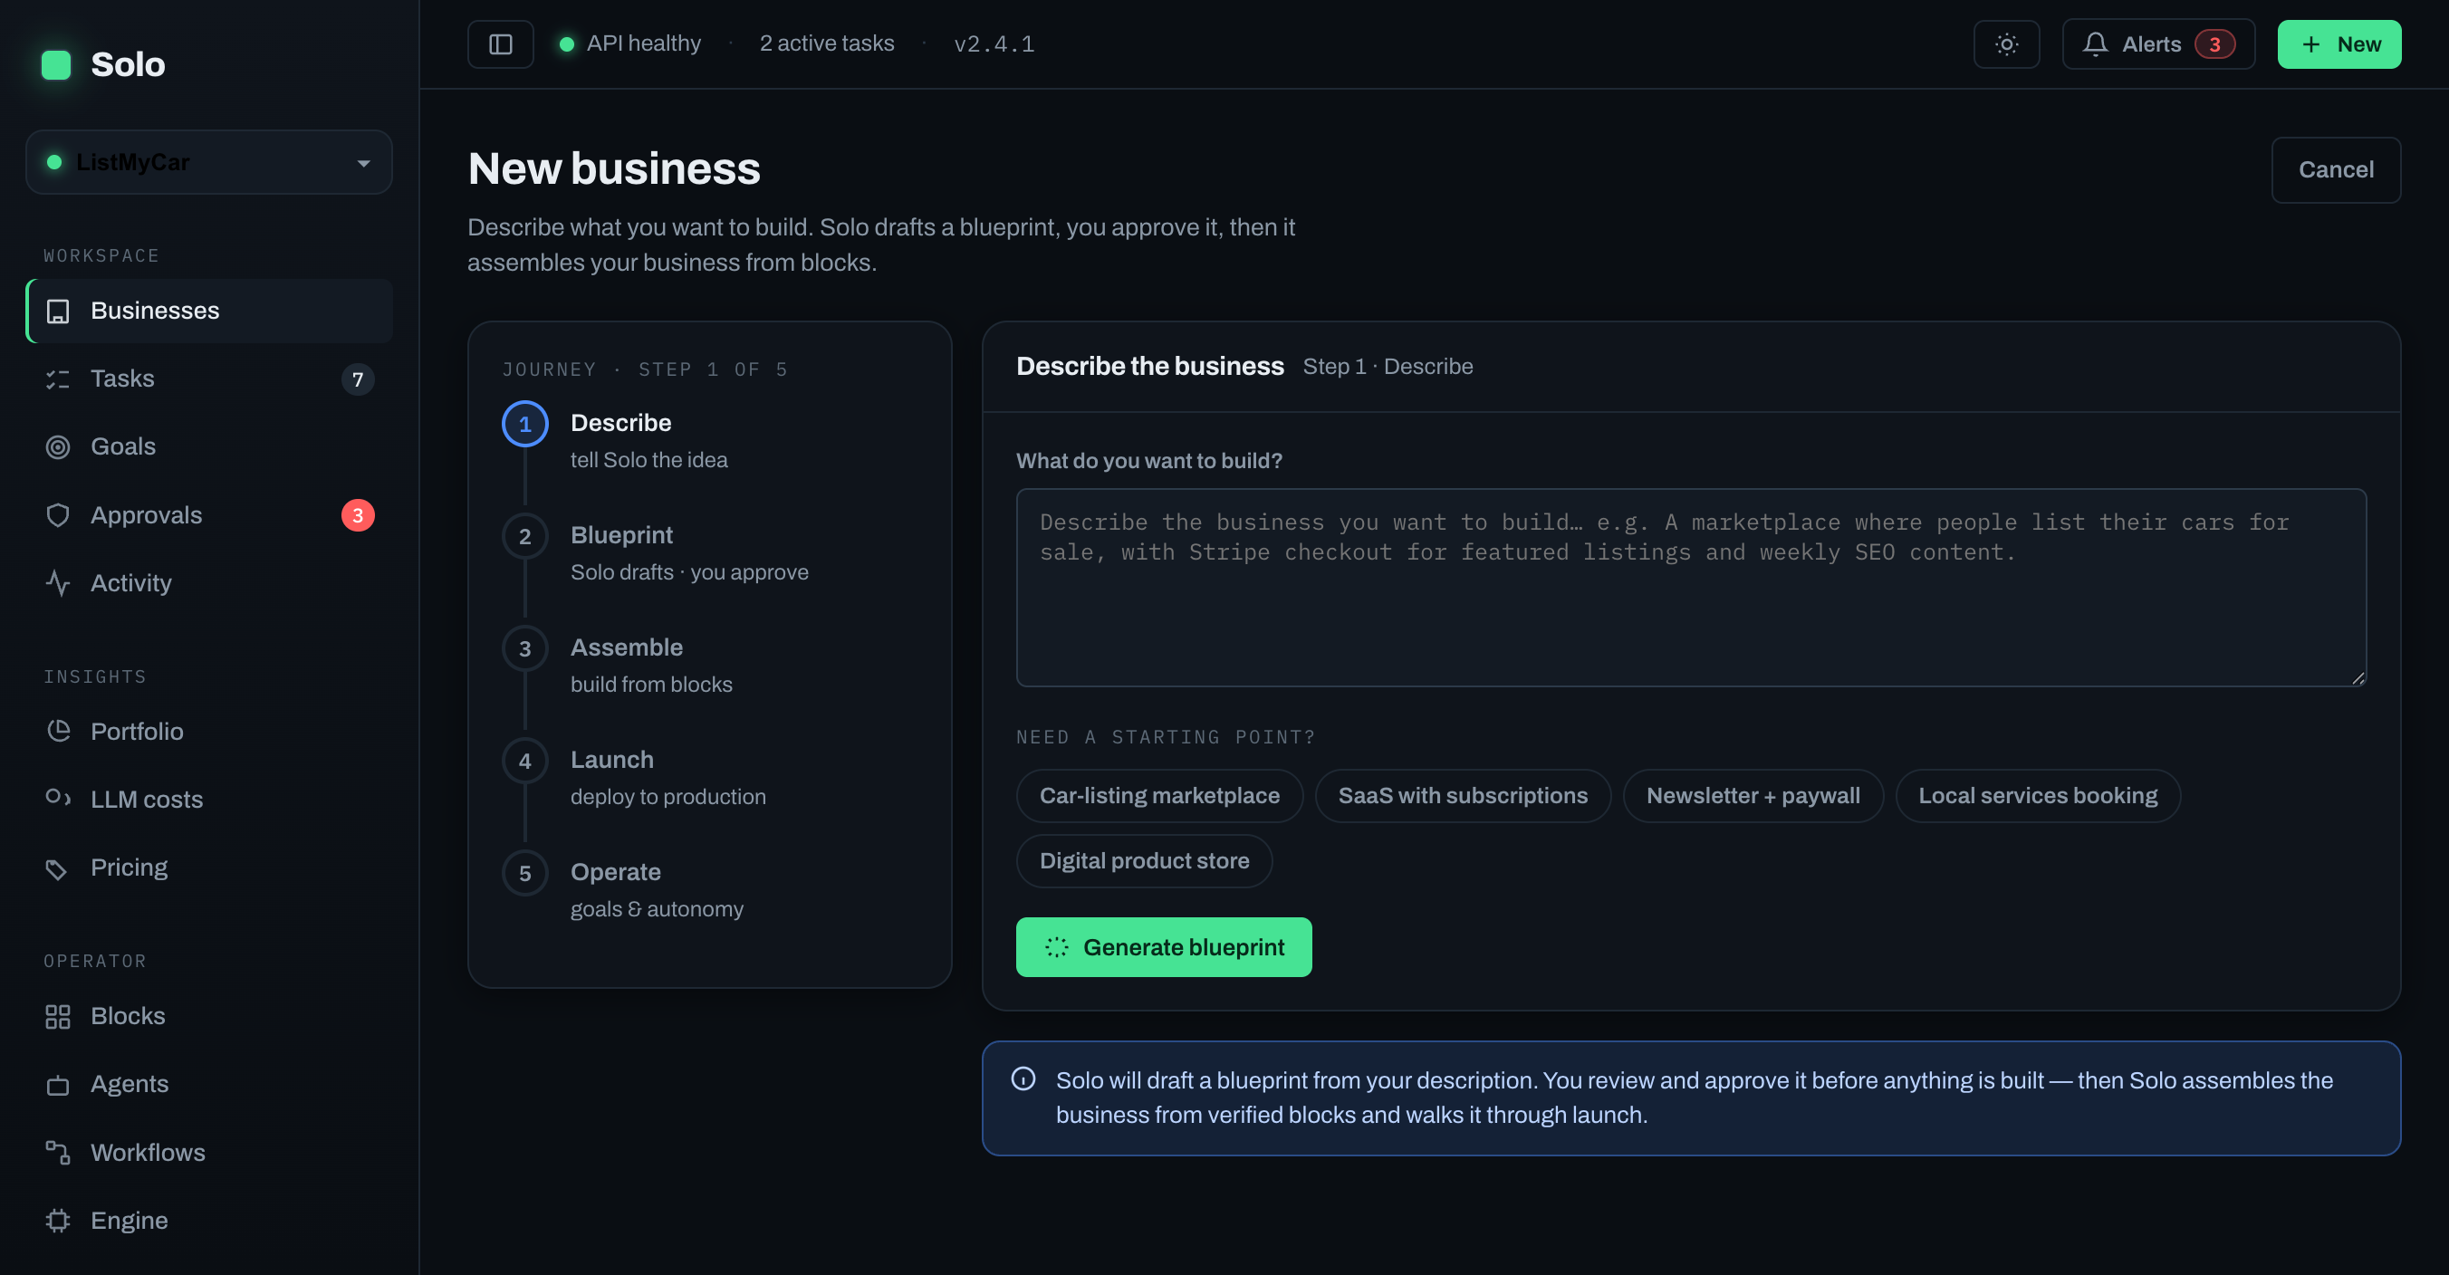
Task: Click the Portfolio pie chart icon
Action: tap(58, 731)
